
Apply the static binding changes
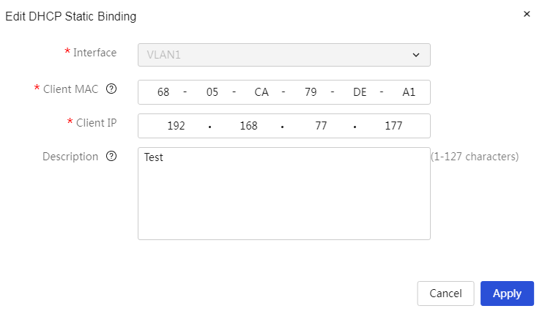click(507, 294)
